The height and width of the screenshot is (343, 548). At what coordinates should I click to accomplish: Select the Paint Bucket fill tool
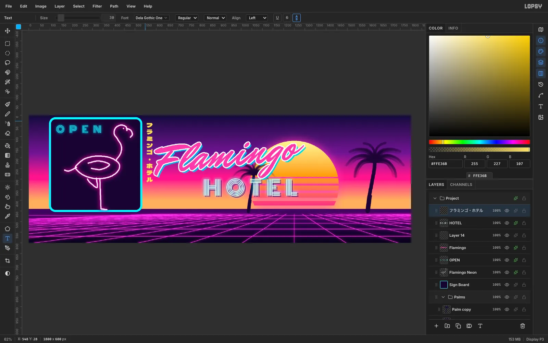pyautogui.click(x=8, y=146)
